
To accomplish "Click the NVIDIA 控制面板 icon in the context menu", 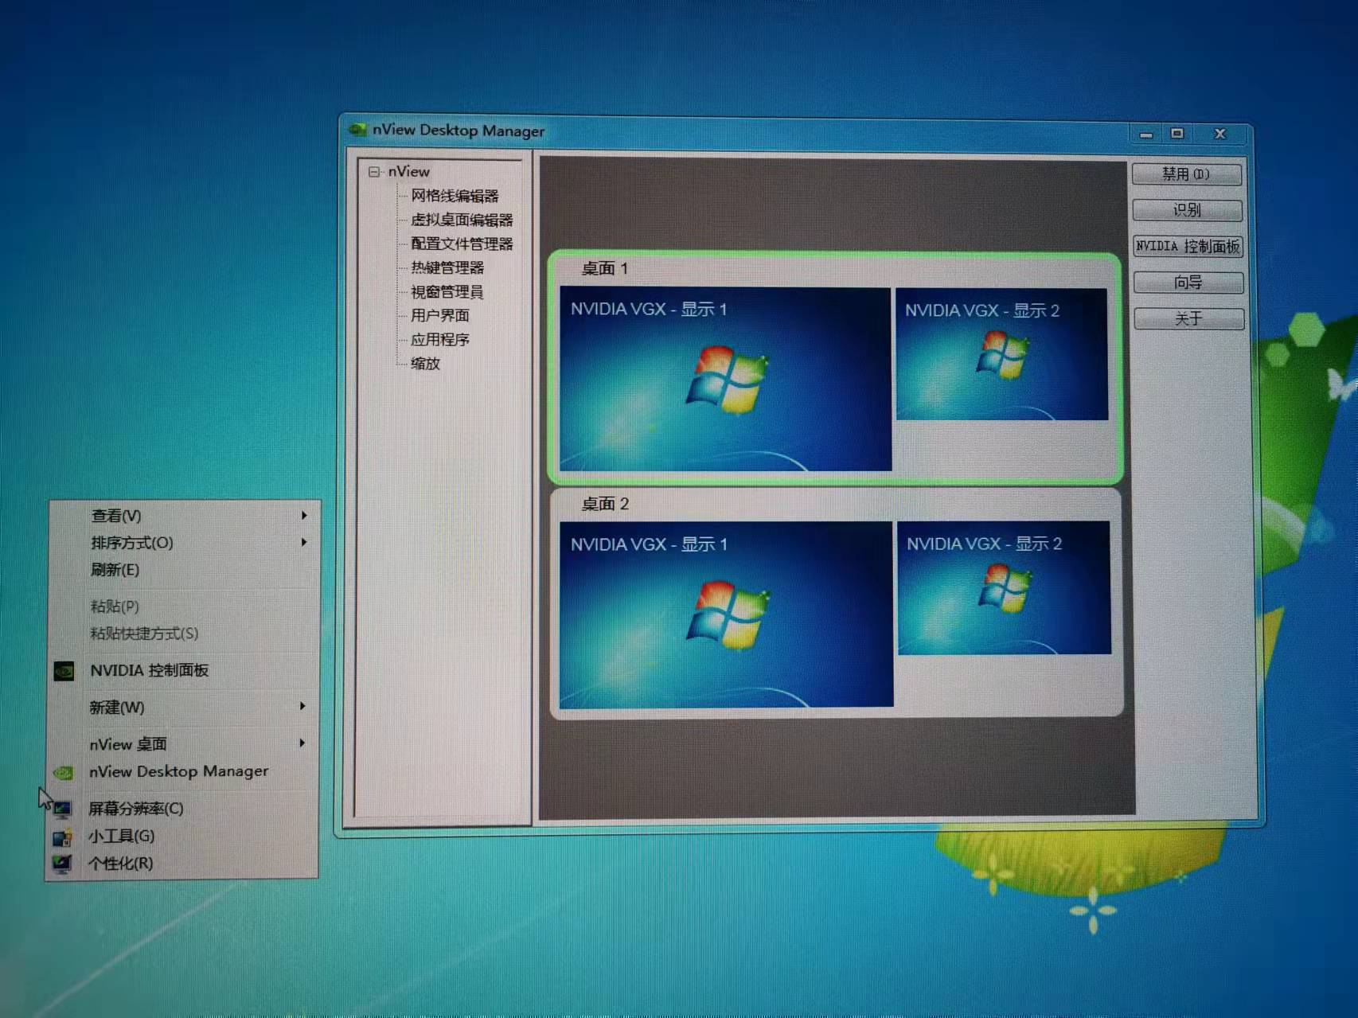I will tap(64, 671).
